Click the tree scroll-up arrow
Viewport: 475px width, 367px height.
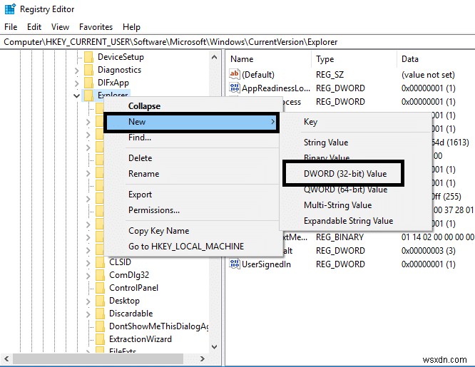(x=214, y=57)
